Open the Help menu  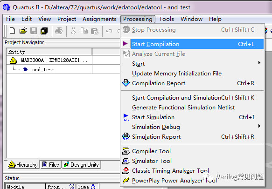coord(215,19)
